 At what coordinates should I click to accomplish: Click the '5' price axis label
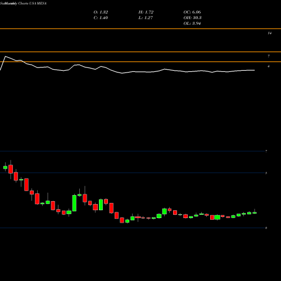pos(266,173)
